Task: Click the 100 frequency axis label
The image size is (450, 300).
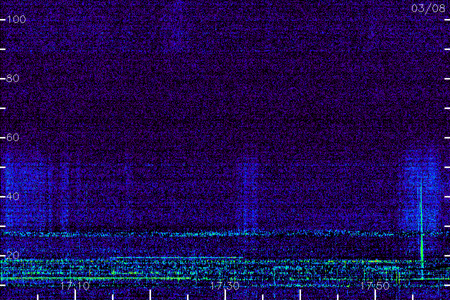Action: pyautogui.click(x=16, y=19)
